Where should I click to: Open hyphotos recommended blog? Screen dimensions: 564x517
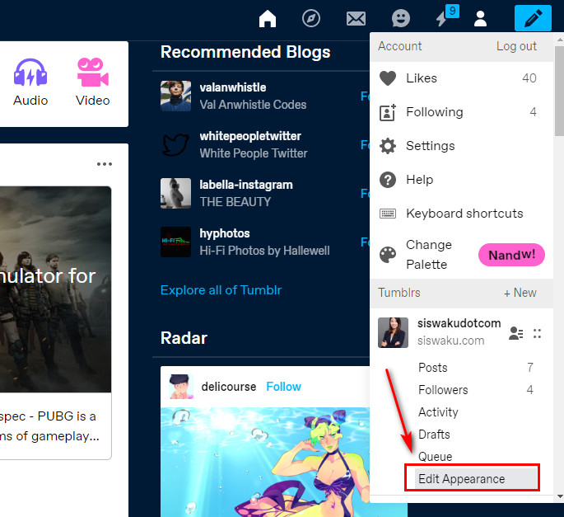tap(225, 233)
